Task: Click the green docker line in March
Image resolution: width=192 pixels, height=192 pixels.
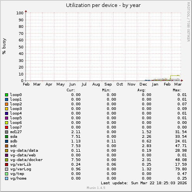Action: point(175,75)
